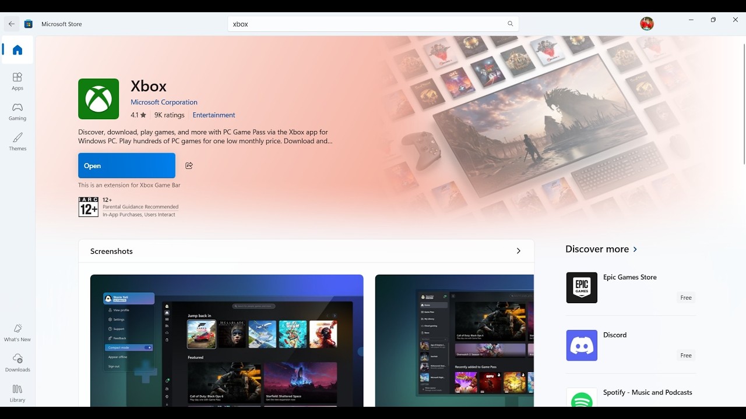Share the Xbox app page
This screenshot has height=419, width=746.
pyautogui.click(x=189, y=166)
